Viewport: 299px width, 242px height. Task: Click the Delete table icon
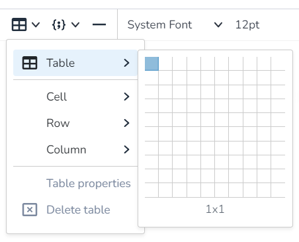30,210
